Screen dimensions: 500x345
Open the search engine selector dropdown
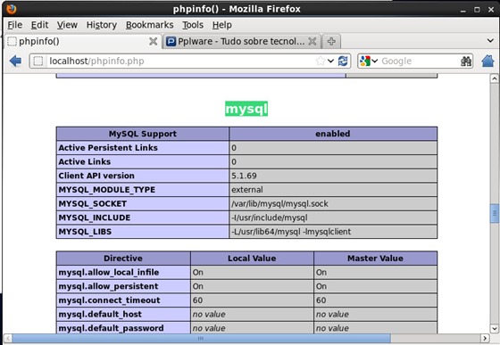[x=375, y=61]
